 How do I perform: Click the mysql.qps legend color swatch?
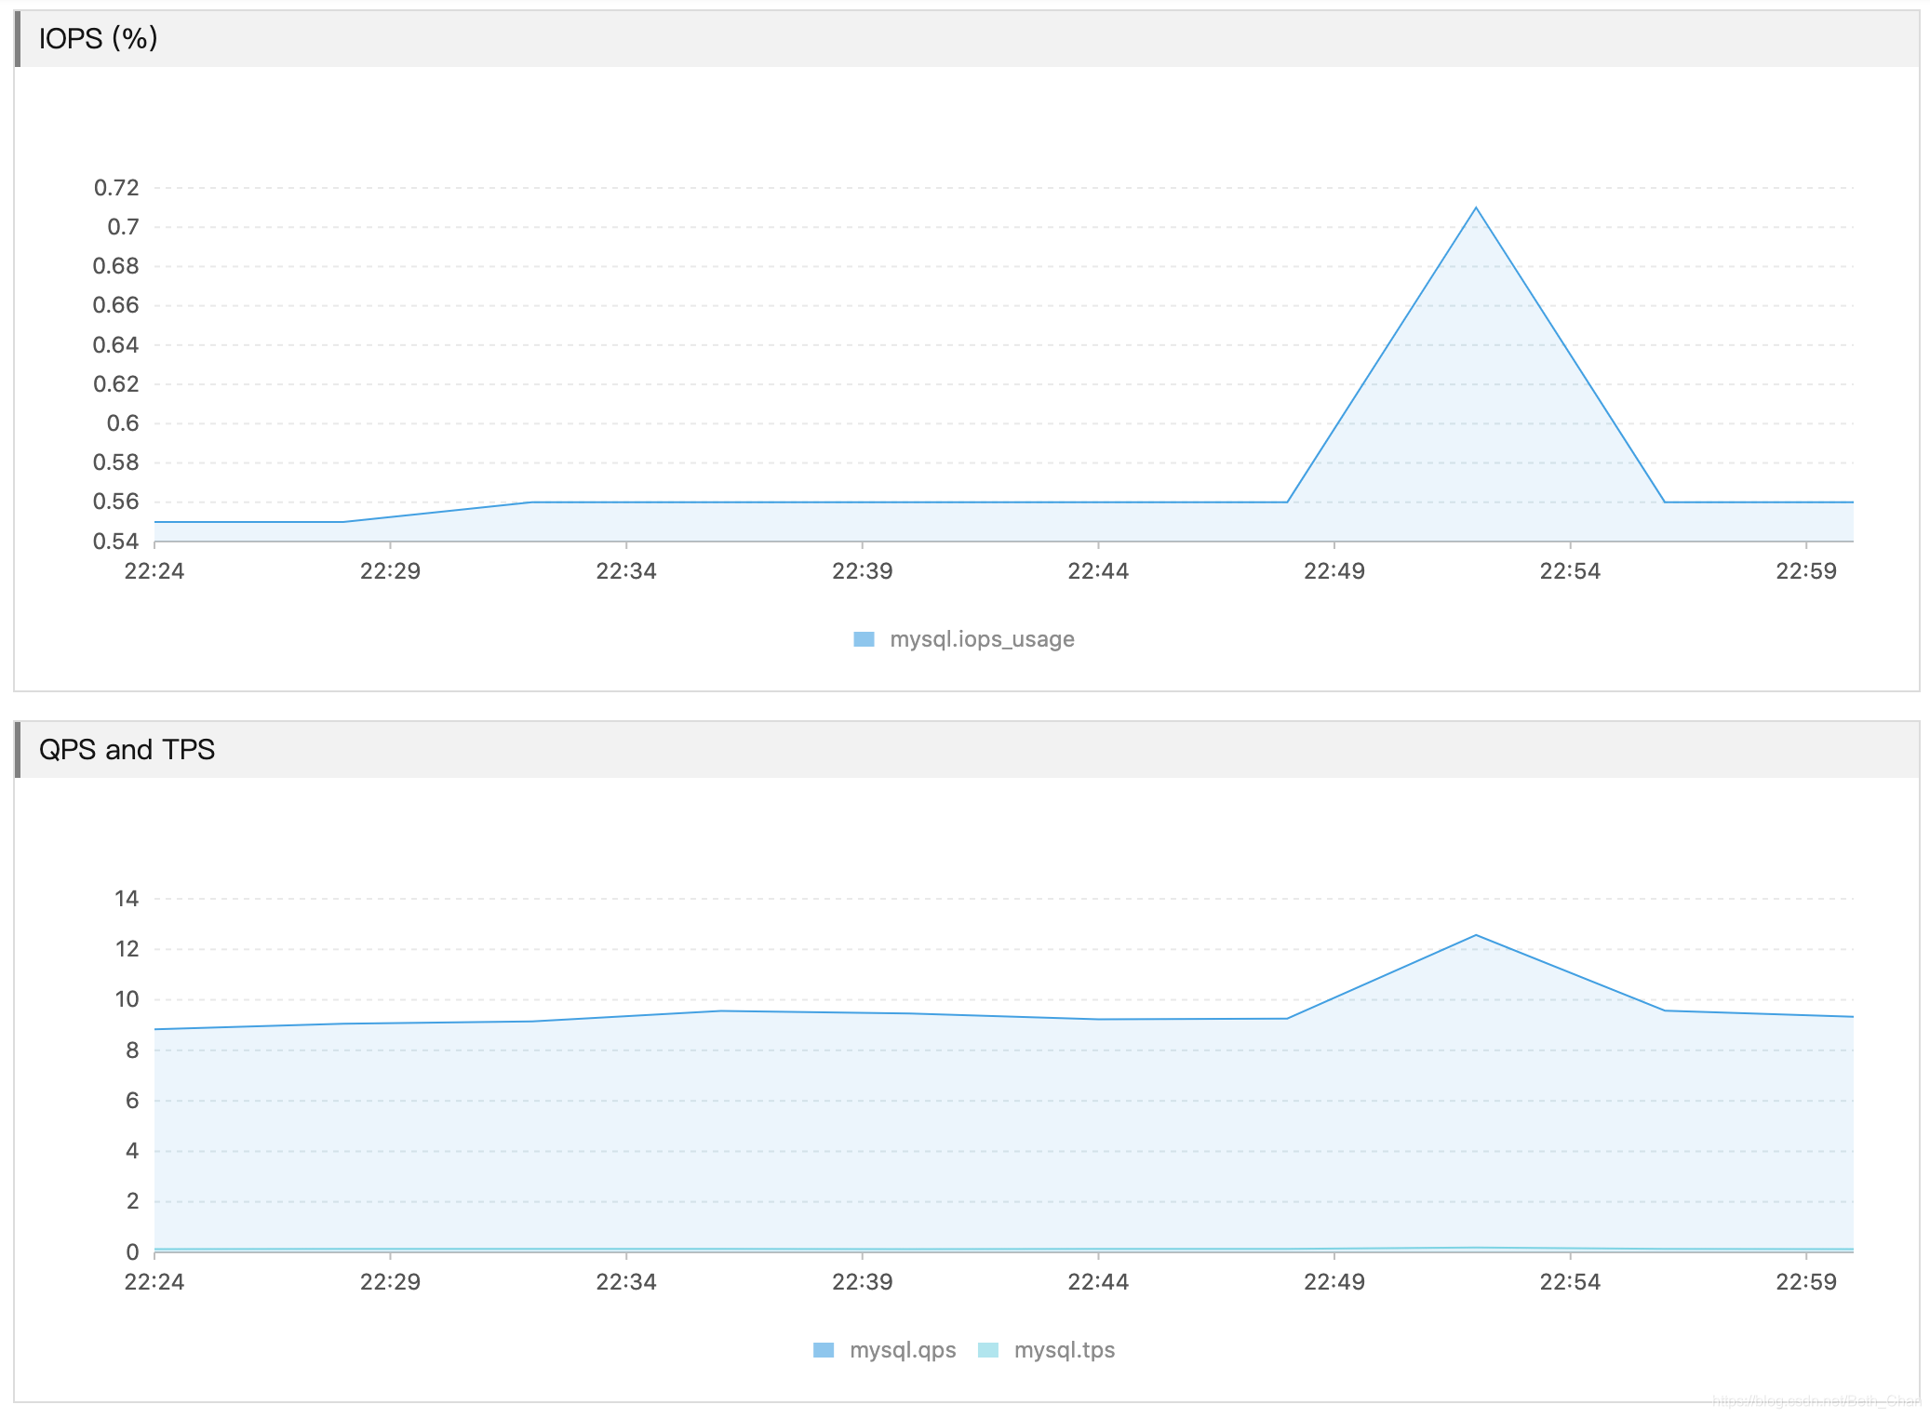pyautogui.click(x=824, y=1350)
